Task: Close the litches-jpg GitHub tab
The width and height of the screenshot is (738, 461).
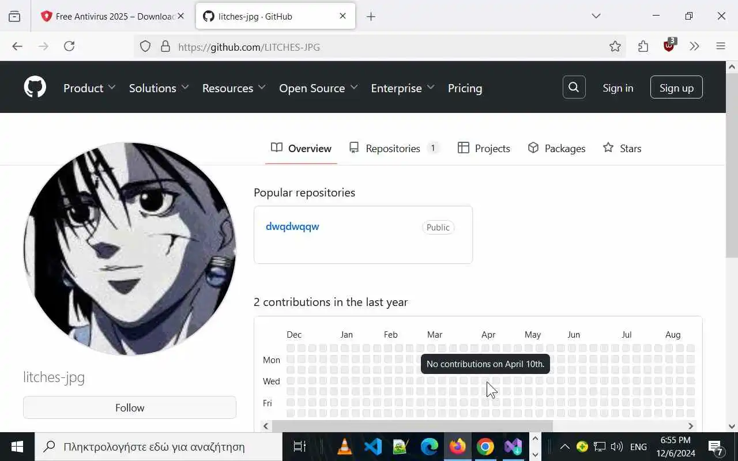Action: (342, 16)
